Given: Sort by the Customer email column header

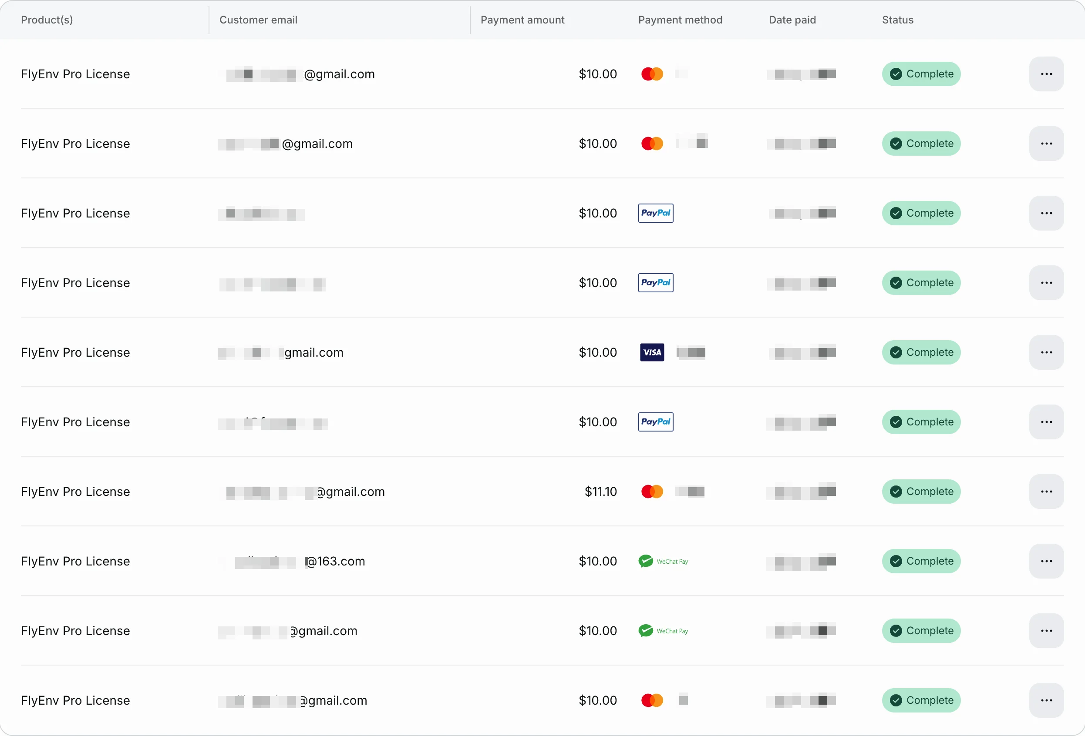Looking at the screenshot, I should tap(258, 20).
